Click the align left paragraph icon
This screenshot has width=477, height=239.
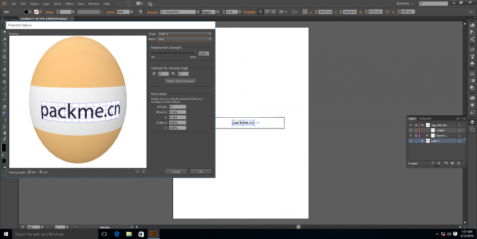[261, 12]
